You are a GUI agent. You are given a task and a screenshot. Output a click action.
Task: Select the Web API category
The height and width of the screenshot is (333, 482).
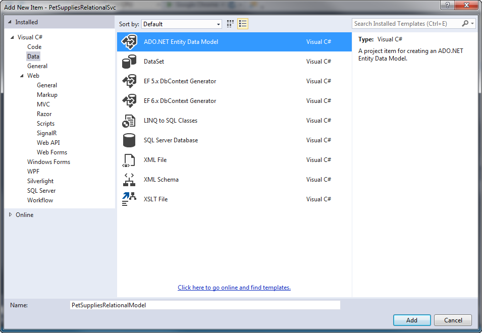(48, 143)
